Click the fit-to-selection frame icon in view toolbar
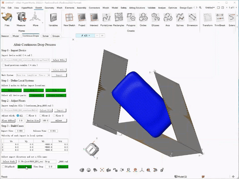Viewport: 239px width, 179px height. 102,170
